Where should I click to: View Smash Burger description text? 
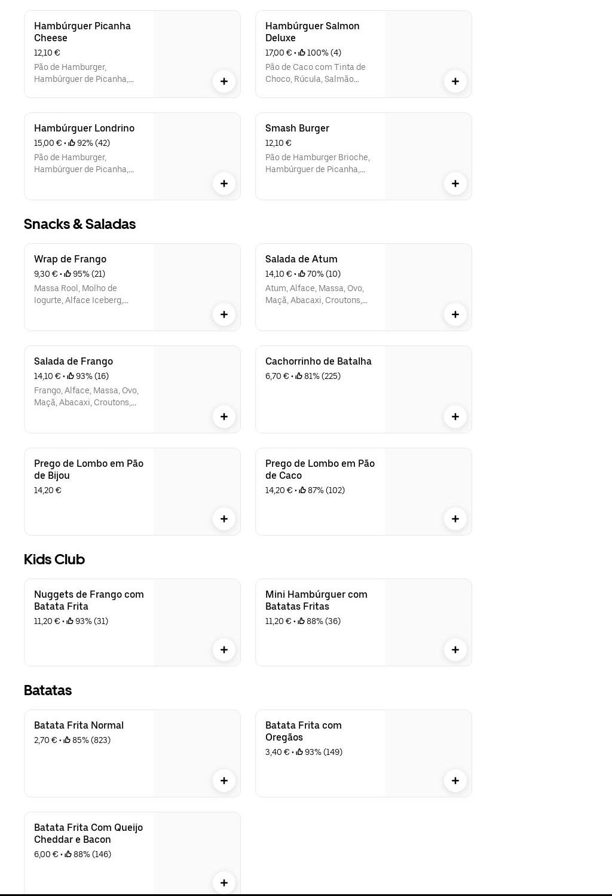(317, 163)
